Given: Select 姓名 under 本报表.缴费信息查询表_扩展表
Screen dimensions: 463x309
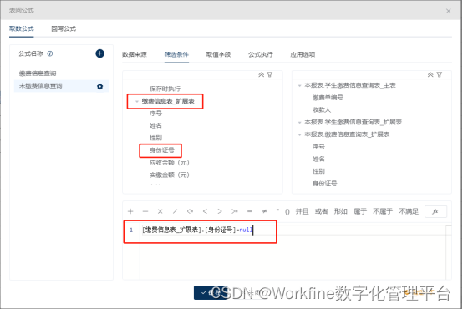Looking at the screenshot, I should (318, 159).
